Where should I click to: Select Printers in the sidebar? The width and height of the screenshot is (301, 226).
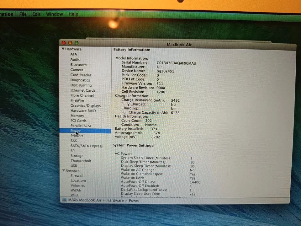pos(77,136)
